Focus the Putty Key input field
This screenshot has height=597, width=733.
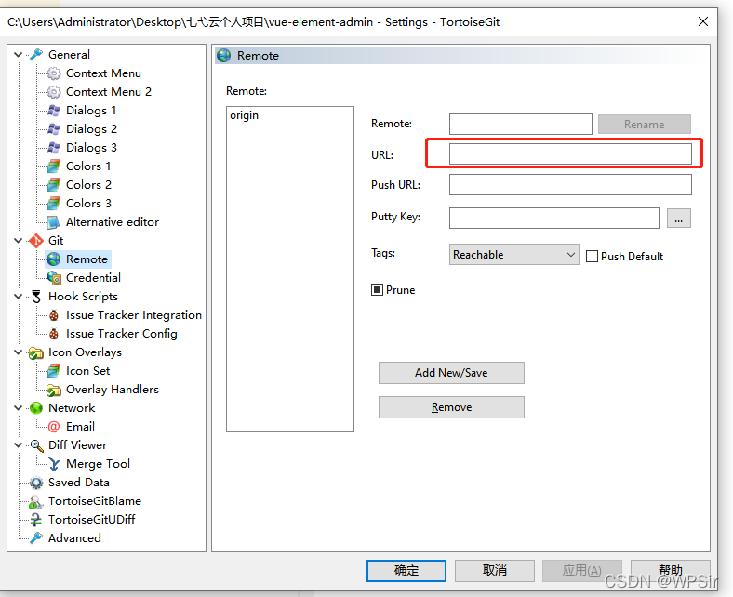[554, 219]
